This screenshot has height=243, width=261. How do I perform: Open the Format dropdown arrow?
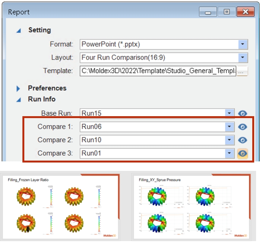(x=243, y=44)
